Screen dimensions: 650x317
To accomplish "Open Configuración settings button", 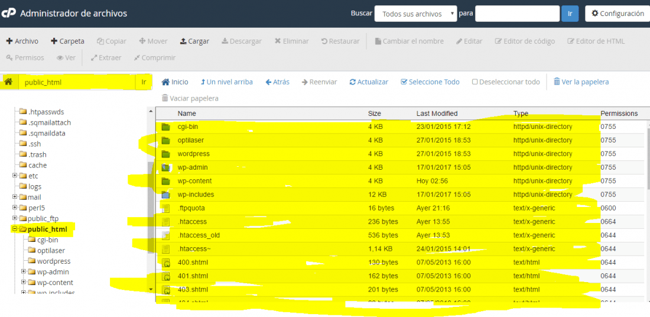I will pyautogui.click(x=617, y=14).
